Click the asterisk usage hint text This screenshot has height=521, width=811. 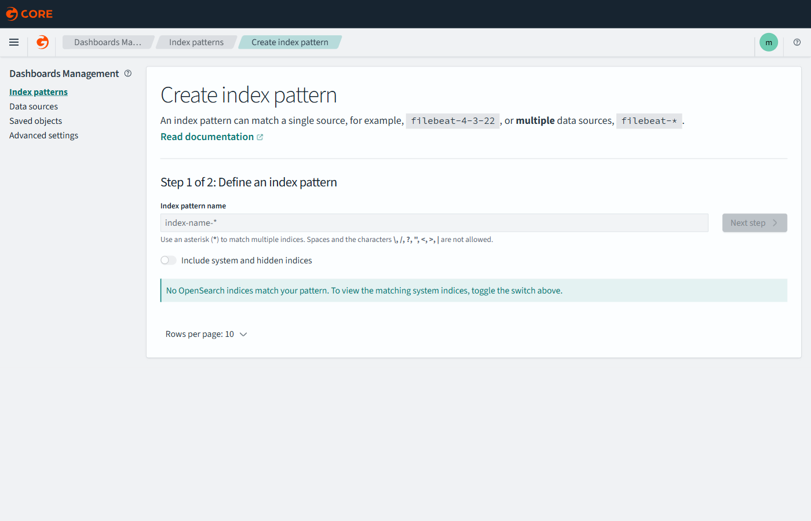[327, 240]
